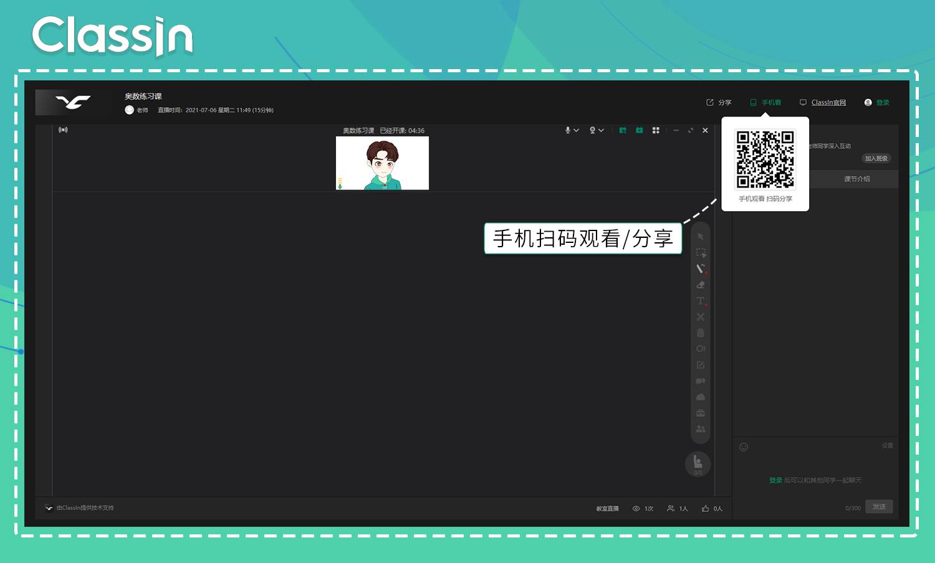Screen dimensions: 935x563
Task: Click the 奥数练习课 course title in header
Action: point(143,96)
